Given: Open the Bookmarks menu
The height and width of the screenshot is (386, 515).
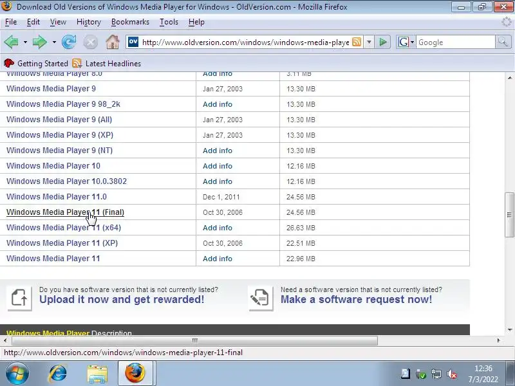Looking at the screenshot, I should click(x=130, y=22).
